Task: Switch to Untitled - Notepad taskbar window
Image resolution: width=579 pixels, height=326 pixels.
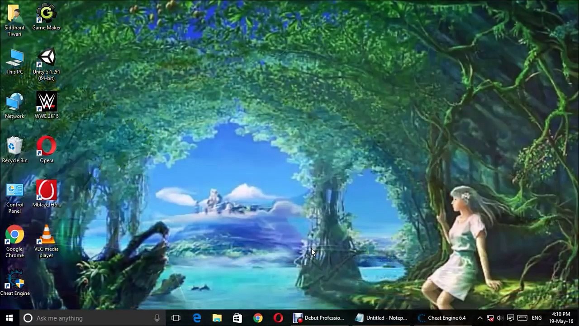Action: (x=381, y=318)
